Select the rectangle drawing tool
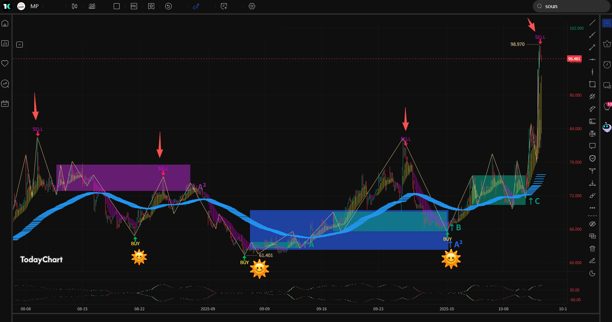This screenshot has width=612, height=322. [x=592, y=84]
